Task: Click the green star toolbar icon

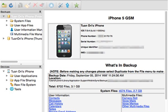Action: 76,5
